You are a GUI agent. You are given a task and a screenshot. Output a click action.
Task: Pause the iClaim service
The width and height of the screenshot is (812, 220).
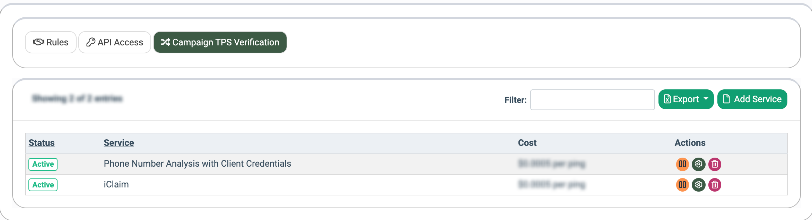pos(682,185)
